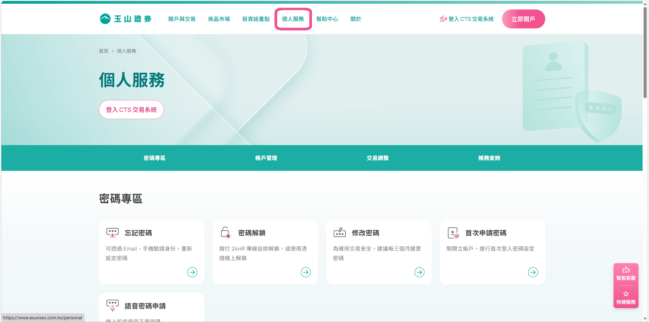Switch to 密碼專區 tab

point(154,158)
